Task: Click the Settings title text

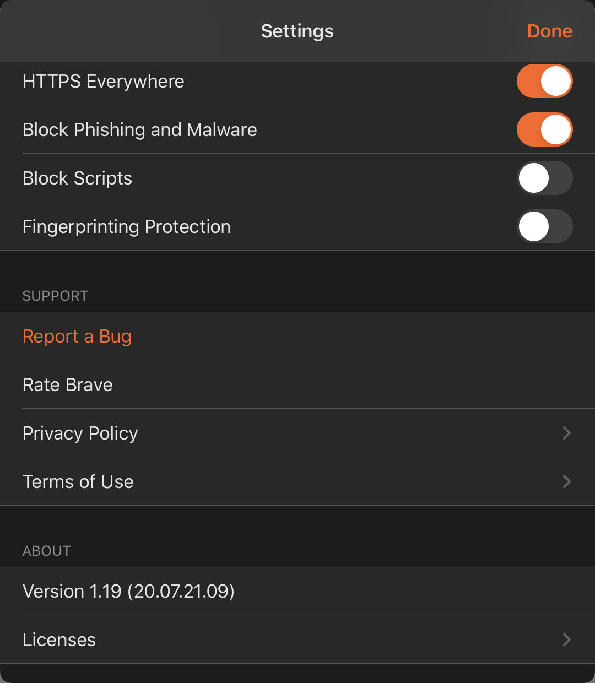Action: [297, 31]
